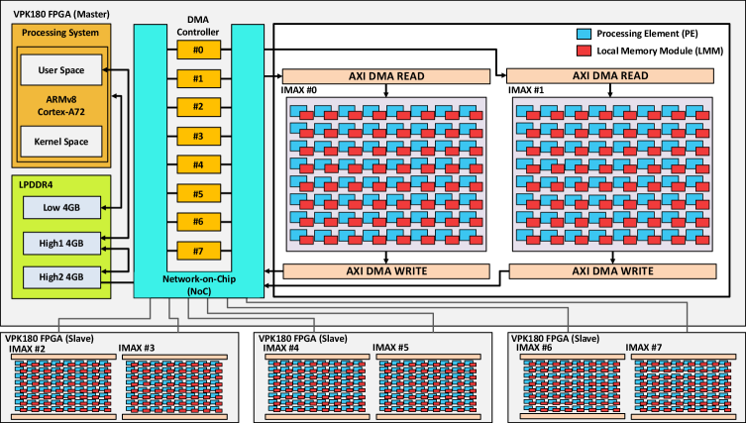
Task: Click the Low 4GB memory block
Action: tap(61, 207)
